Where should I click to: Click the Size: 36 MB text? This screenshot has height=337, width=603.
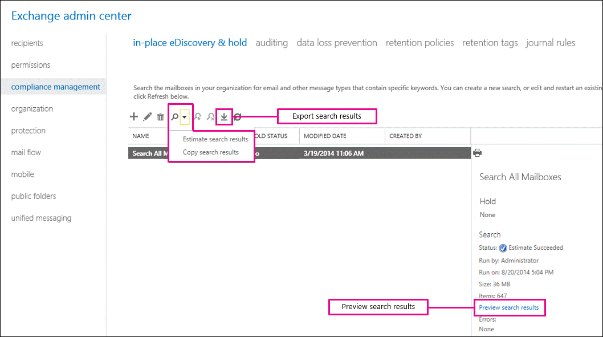495,285
